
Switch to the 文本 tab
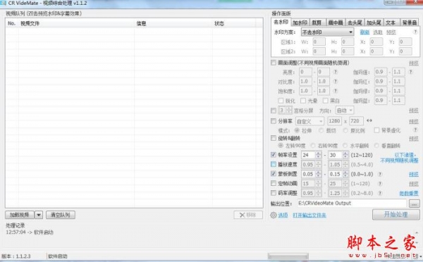[391, 23]
